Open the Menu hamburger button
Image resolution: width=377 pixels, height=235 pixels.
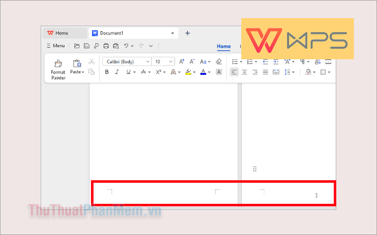tap(56, 46)
